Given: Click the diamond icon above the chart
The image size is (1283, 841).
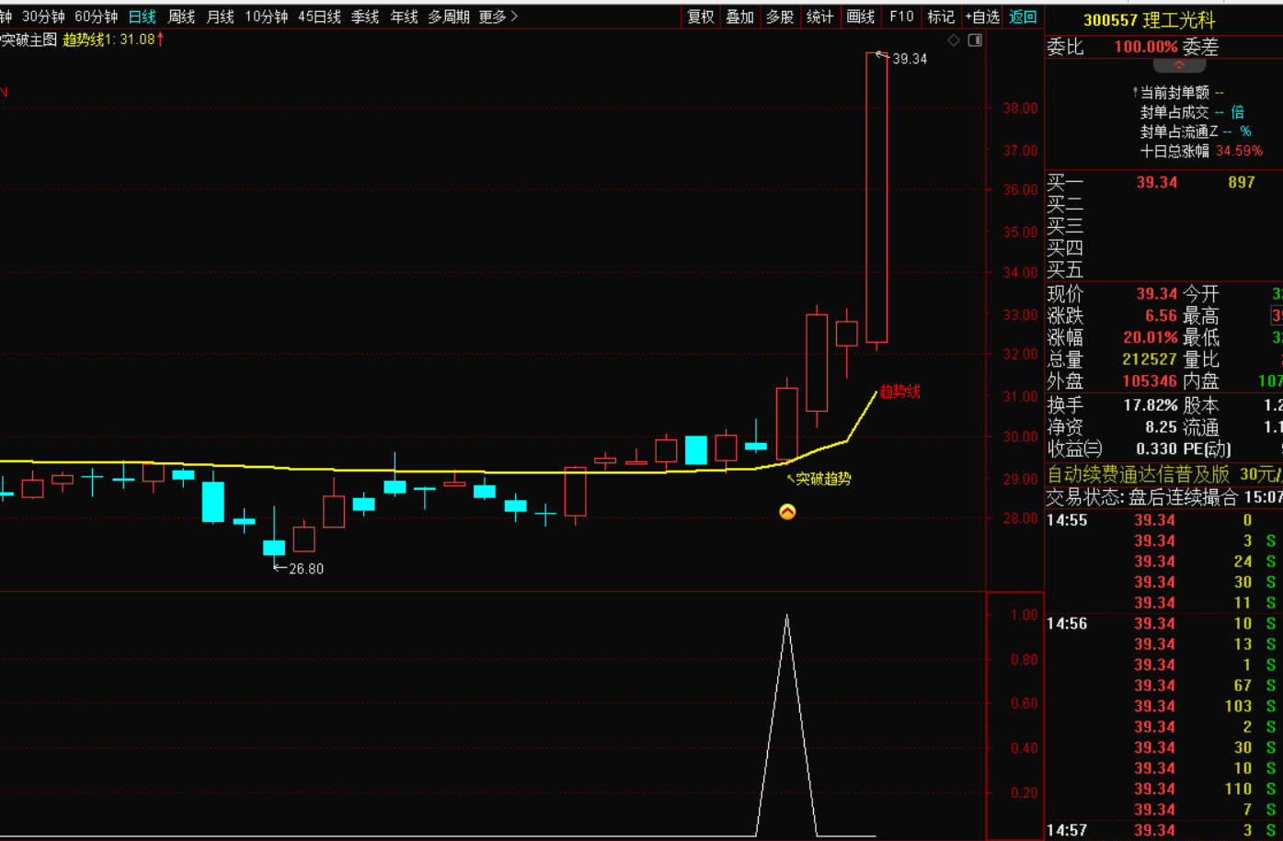Looking at the screenshot, I should coord(954,40).
